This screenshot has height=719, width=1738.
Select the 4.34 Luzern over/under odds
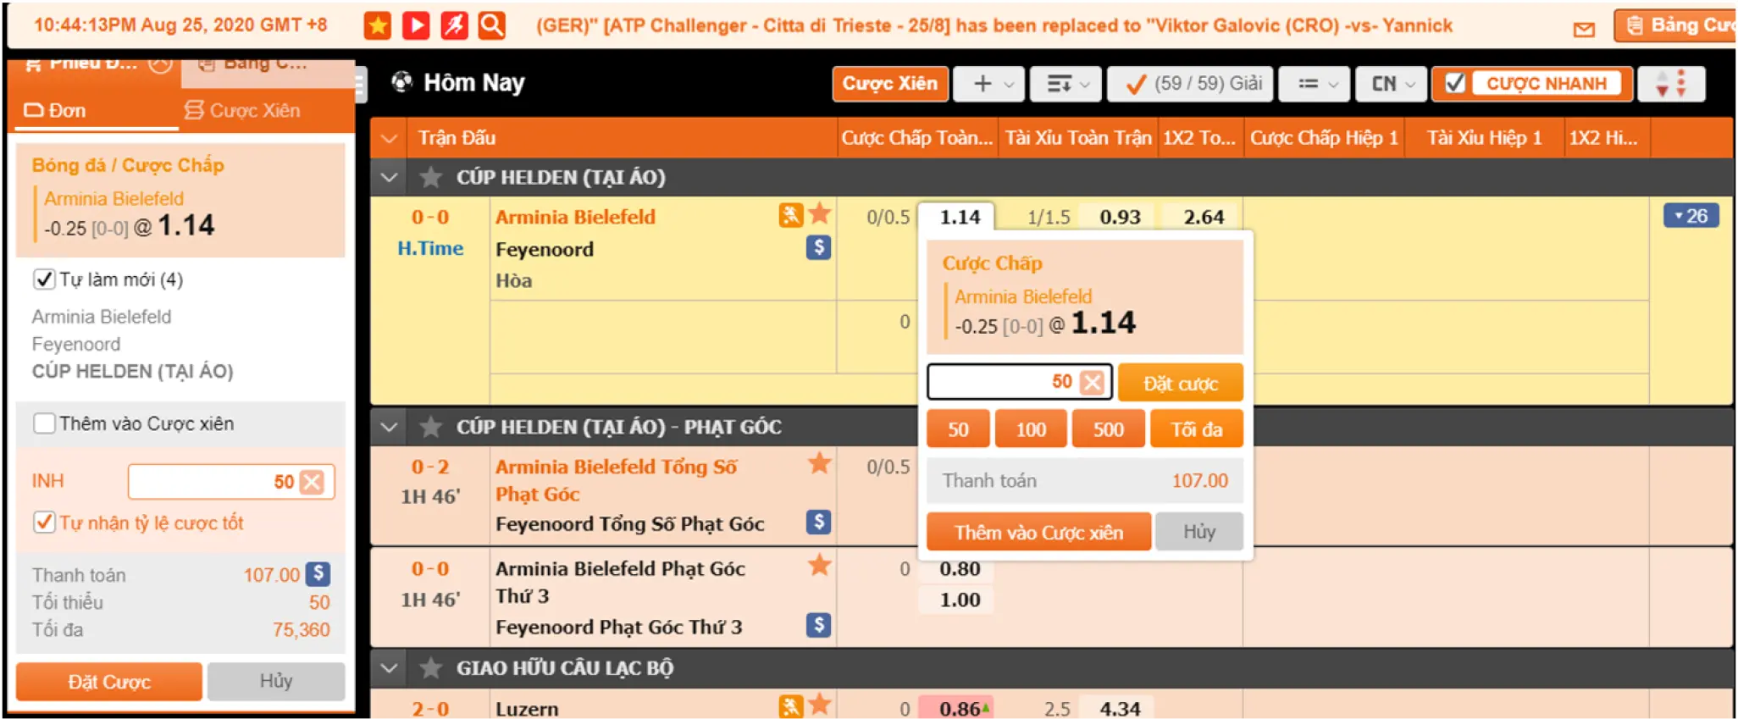[1120, 708]
